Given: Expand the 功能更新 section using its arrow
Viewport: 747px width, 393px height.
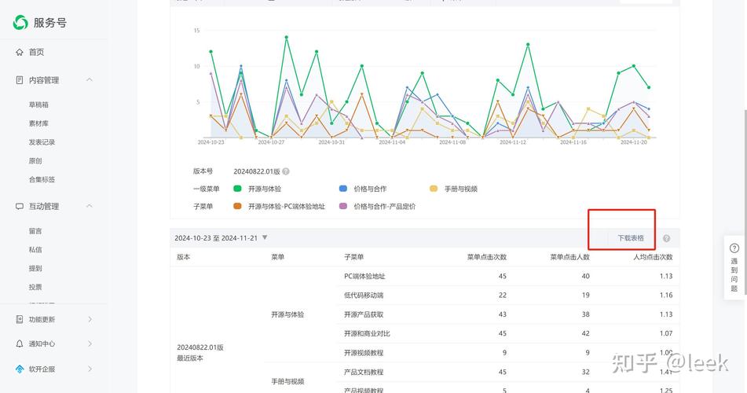Looking at the screenshot, I should (90, 319).
